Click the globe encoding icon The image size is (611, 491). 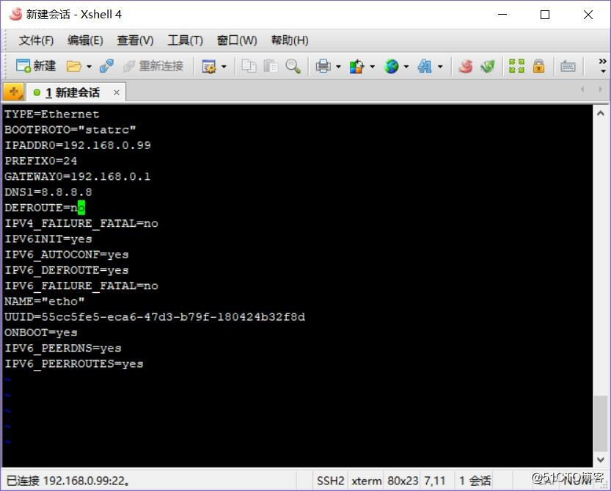391,66
